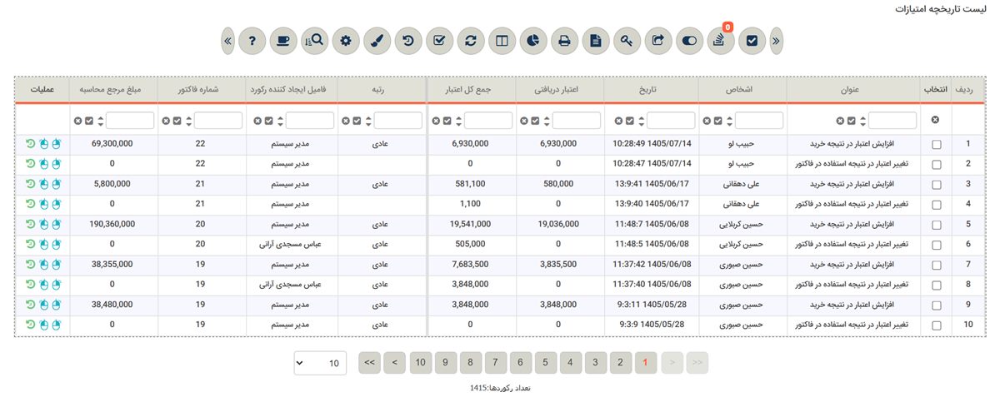
Task: Select the checkbox for row 1
Action: click(937, 145)
